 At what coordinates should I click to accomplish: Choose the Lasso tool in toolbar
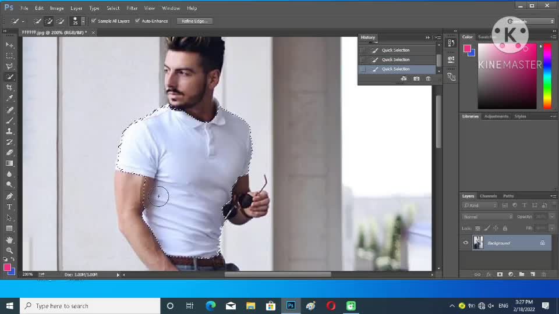point(9,66)
